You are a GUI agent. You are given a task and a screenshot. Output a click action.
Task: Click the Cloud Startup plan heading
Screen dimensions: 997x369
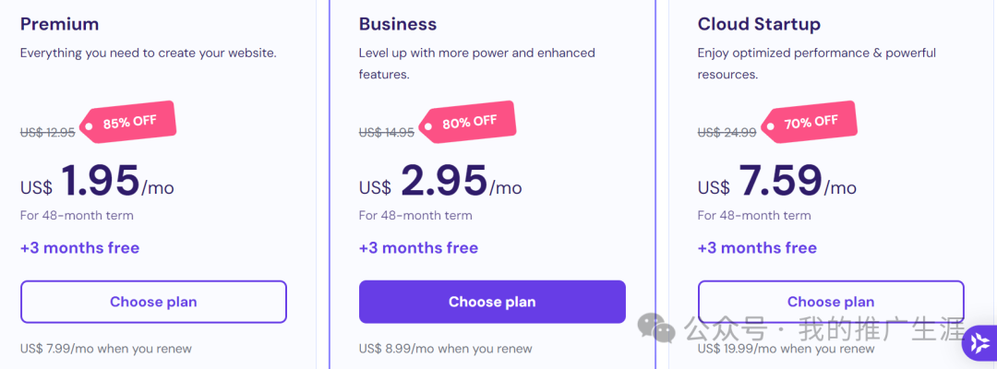tap(759, 25)
